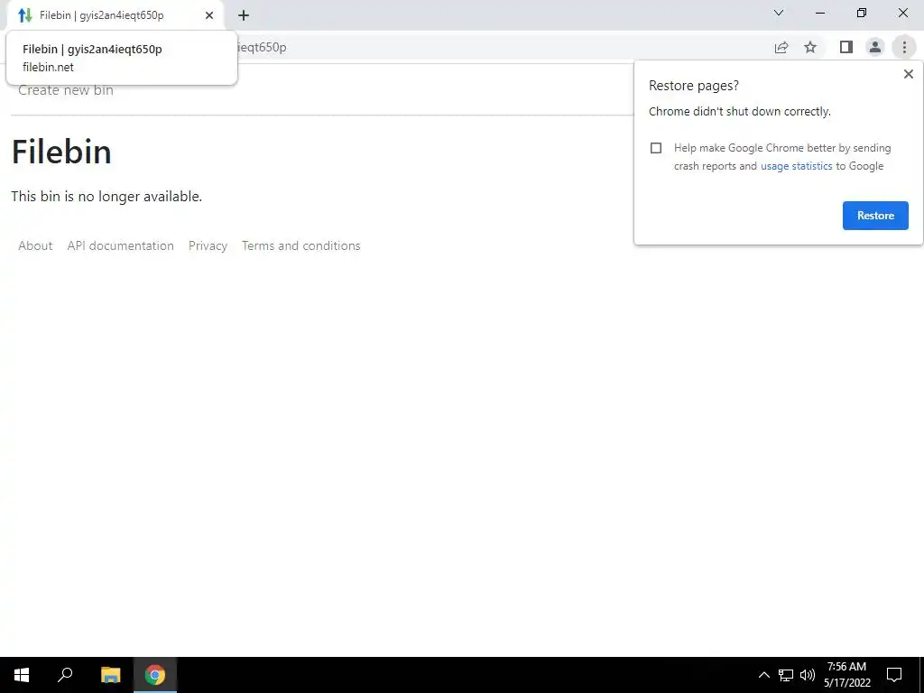Open the taskbar clock and date
Screen dimensions: 924x693
tap(846, 675)
